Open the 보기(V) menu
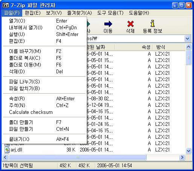Image resolution: width=194 pixels, height=171 pixels. [54, 13]
